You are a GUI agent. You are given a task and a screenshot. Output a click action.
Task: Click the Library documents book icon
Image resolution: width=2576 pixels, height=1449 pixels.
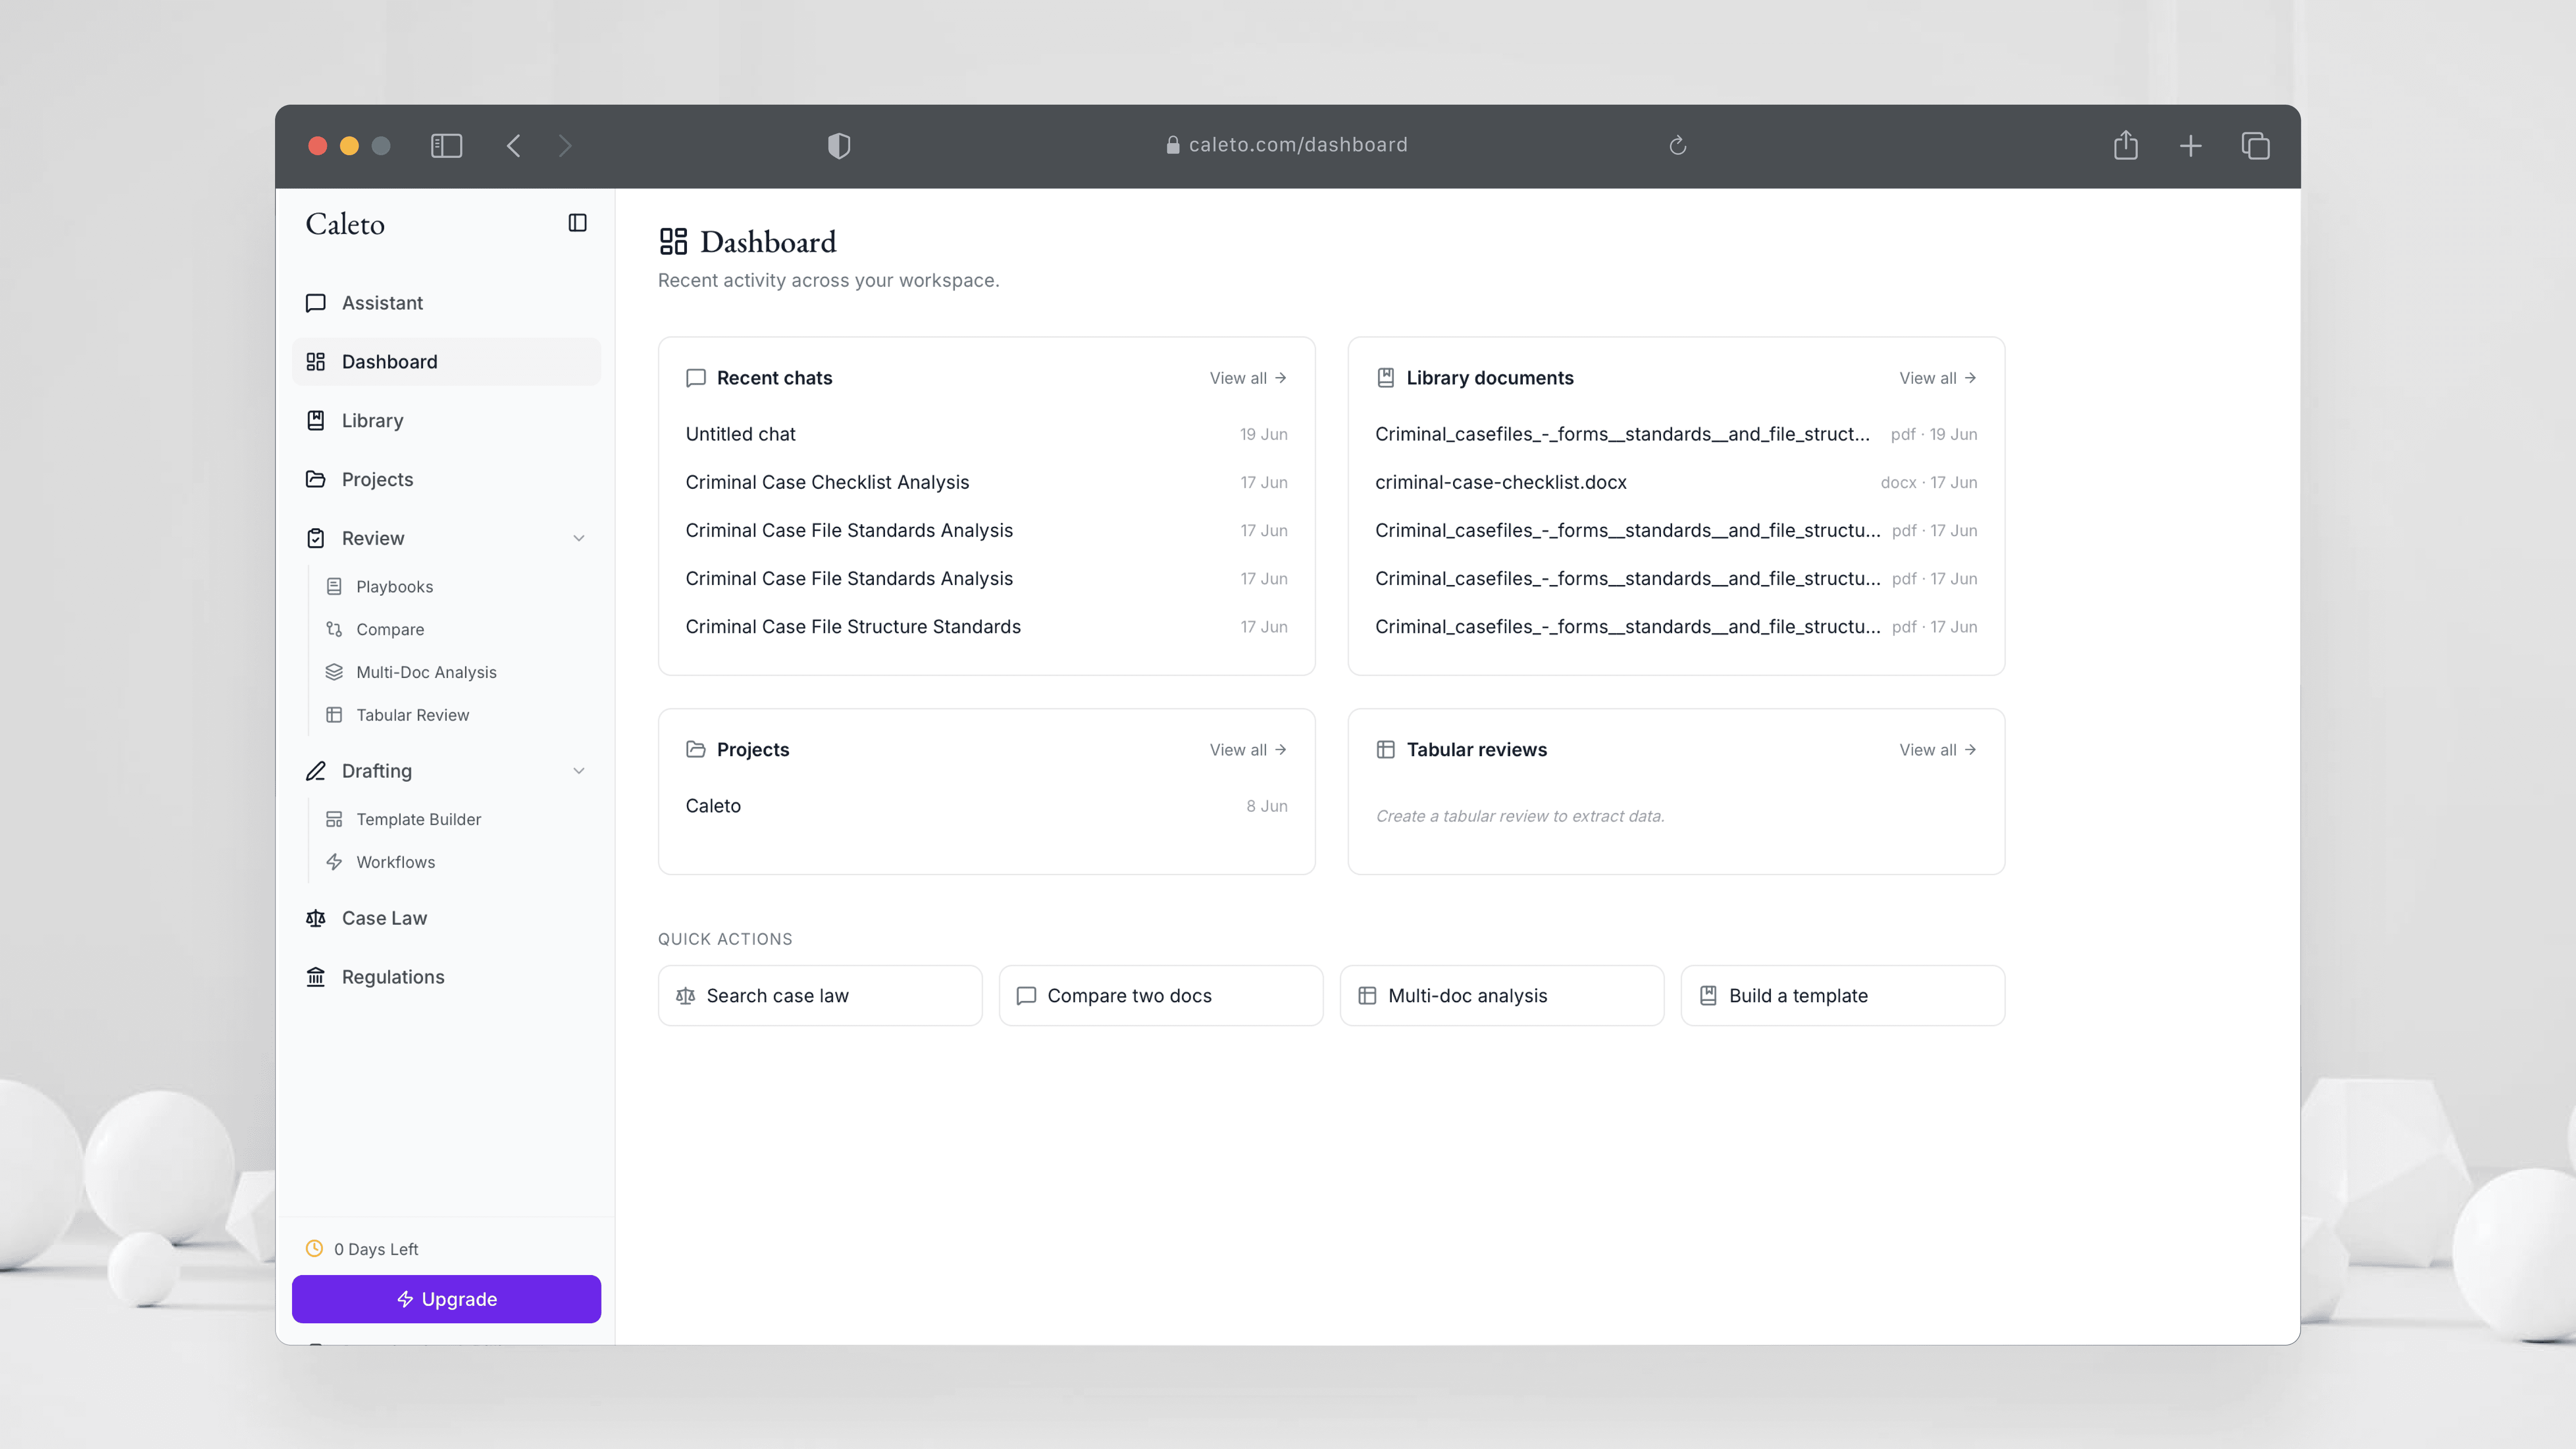(1386, 378)
